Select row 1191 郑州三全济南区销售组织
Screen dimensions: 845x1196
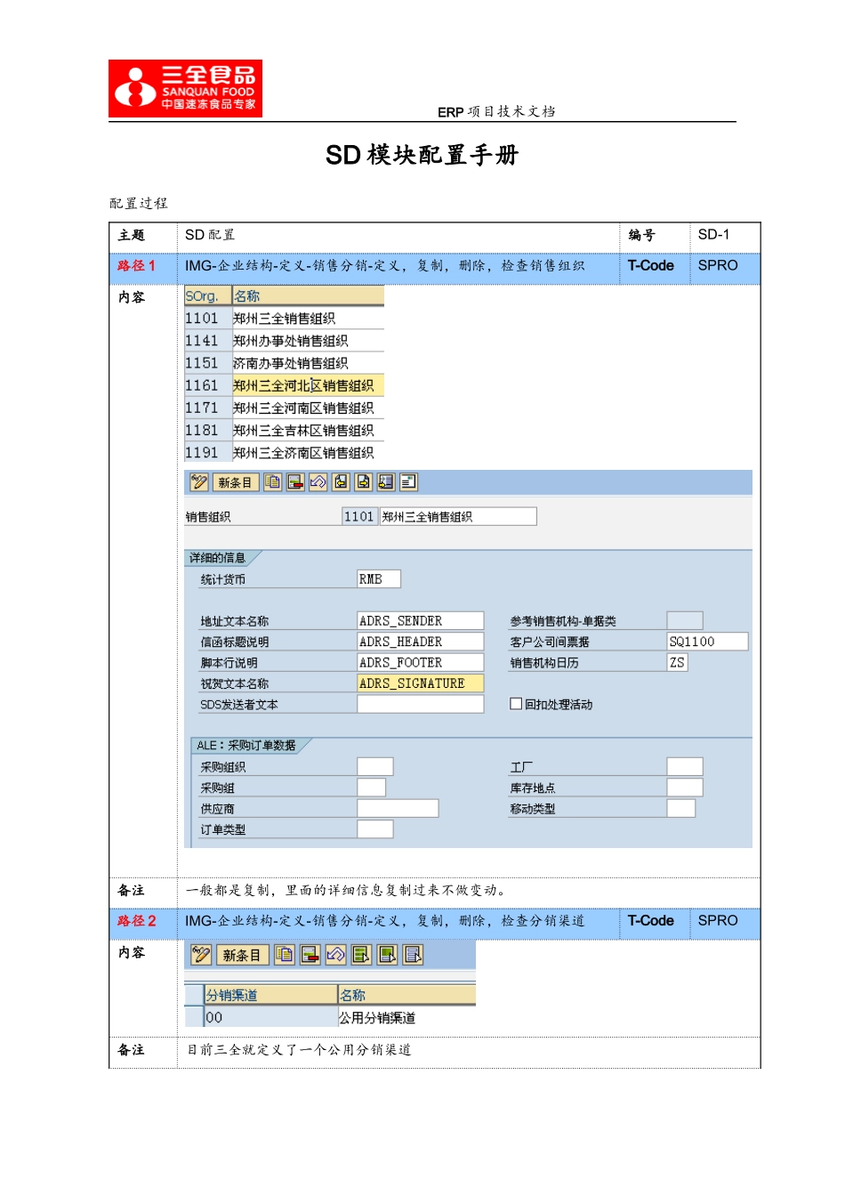[x=284, y=452]
